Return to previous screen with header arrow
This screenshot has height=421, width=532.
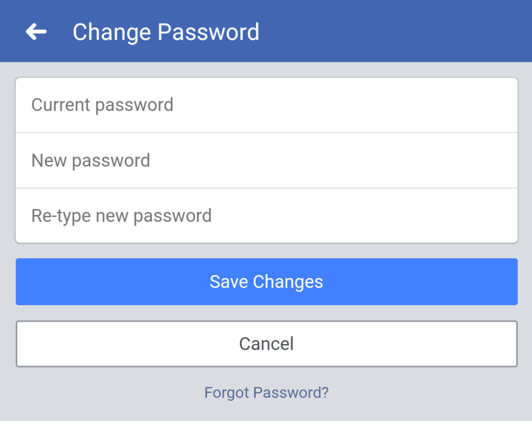click(36, 32)
